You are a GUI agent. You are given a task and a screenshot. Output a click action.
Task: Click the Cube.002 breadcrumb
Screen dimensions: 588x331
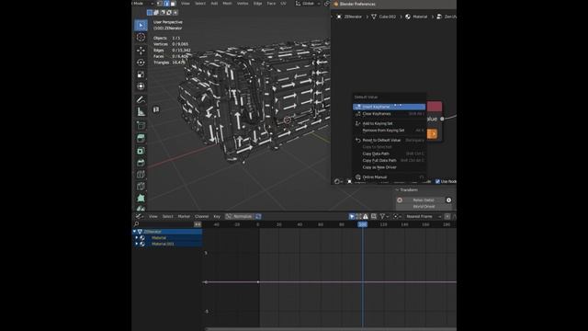click(384, 17)
